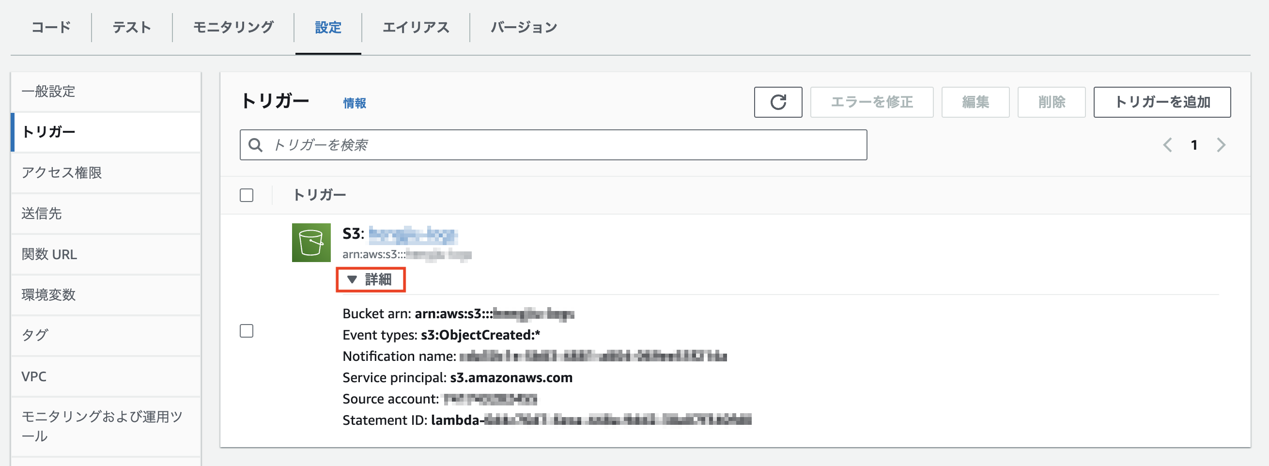Toggle the select-all triggers checkbox
Screen dimensions: 1269x466
tap(247, 195)
